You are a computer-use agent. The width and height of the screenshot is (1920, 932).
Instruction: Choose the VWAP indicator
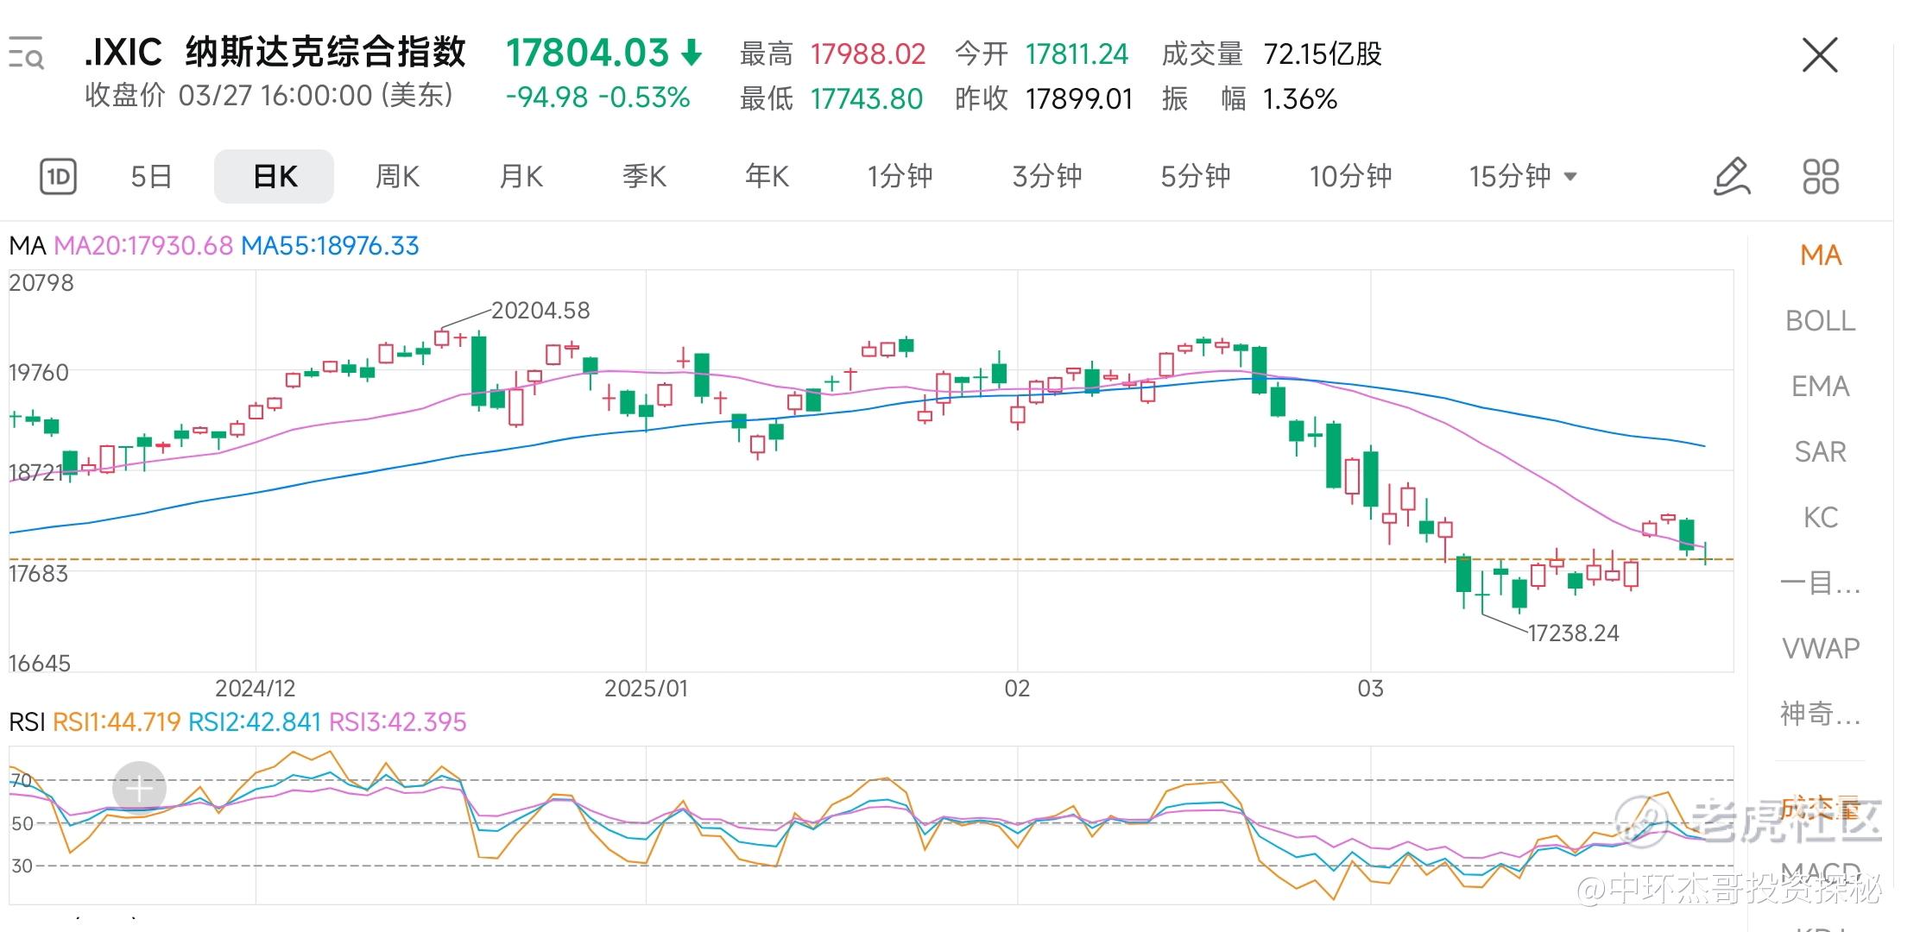tap(1820, 648)
